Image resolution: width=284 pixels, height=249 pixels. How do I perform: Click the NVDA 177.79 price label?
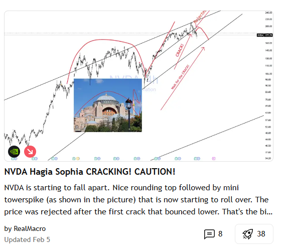click(264, 35)
